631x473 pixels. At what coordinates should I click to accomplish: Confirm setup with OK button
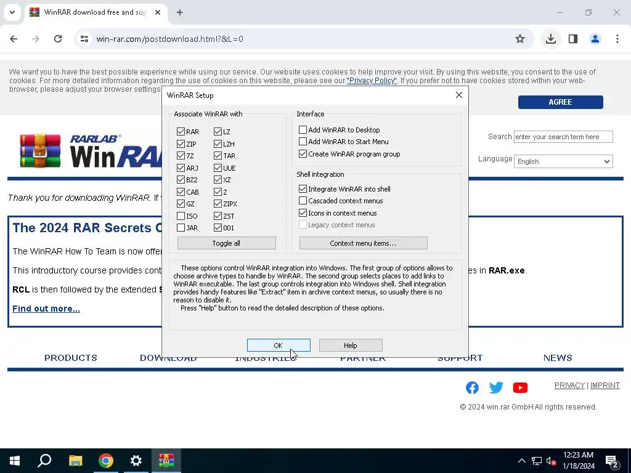click(x=279, y=345)
